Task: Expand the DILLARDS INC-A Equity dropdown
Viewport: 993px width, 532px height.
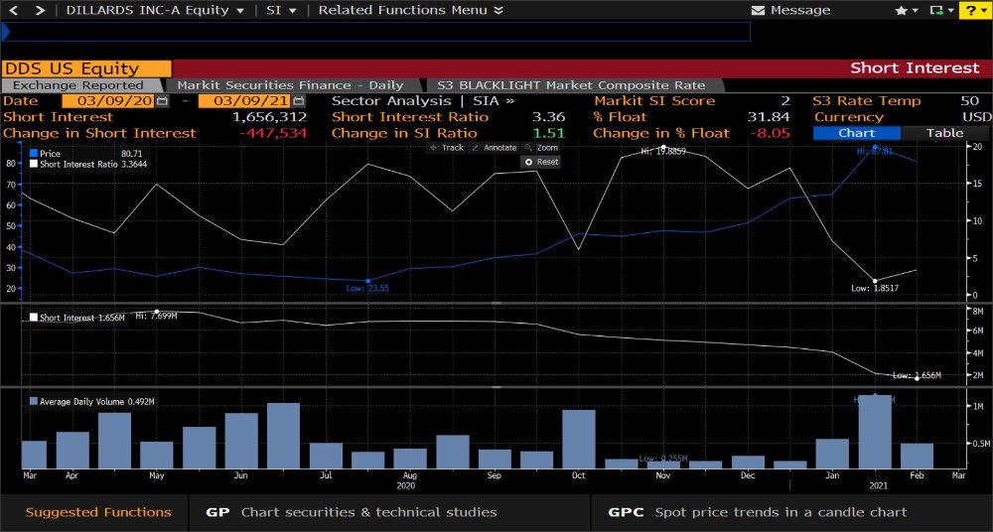Action: point(154,10)
